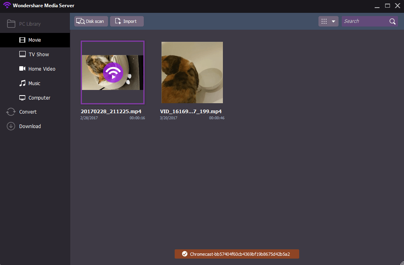The height and width of the screenshot is (265, 404).
Task: Click the Import file icon
Action: click(118, 21)
